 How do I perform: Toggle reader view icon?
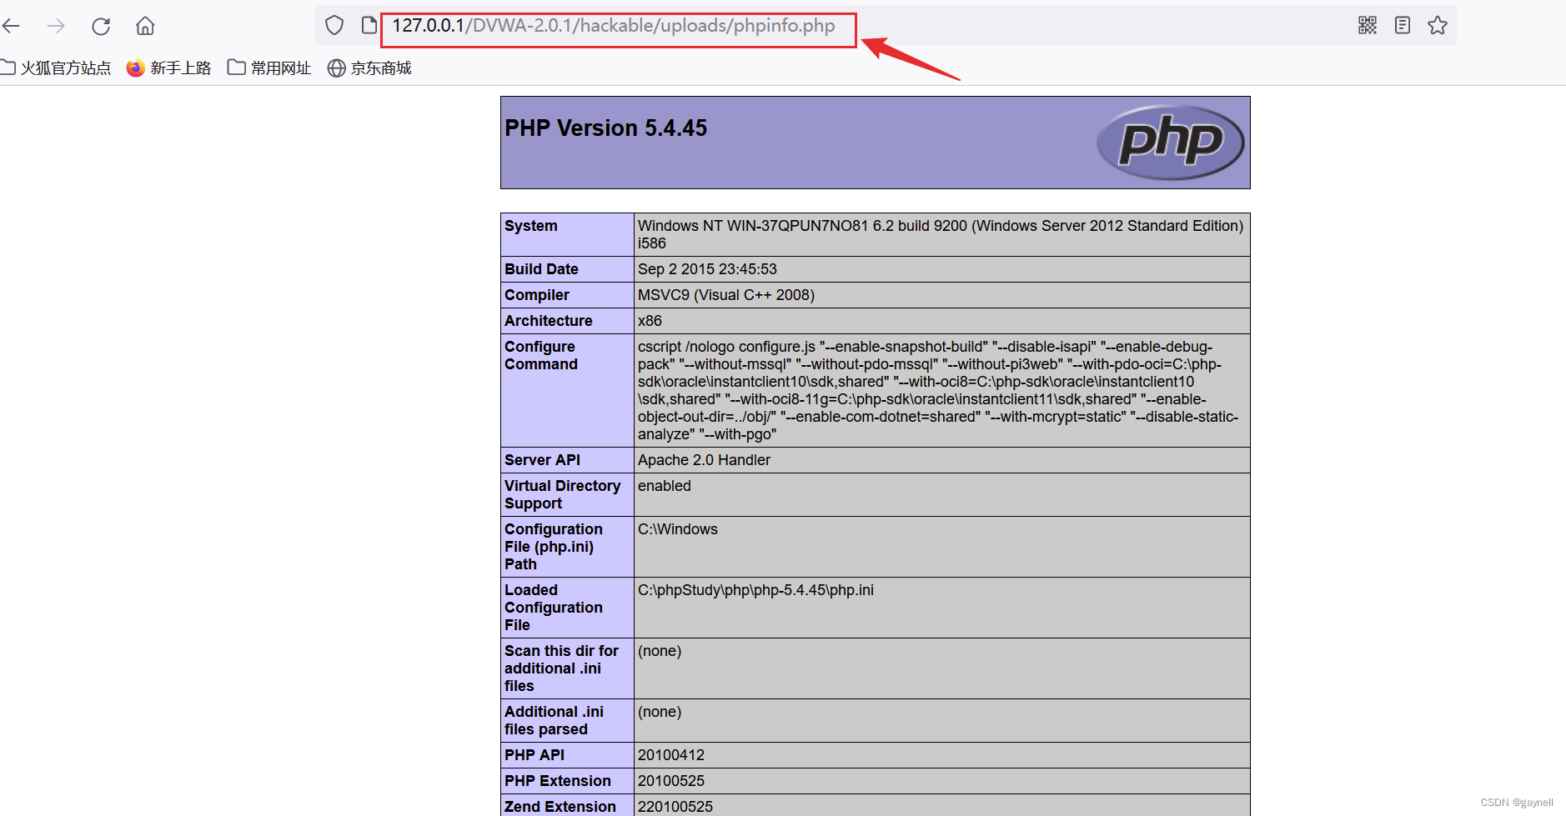[1403, 25]
